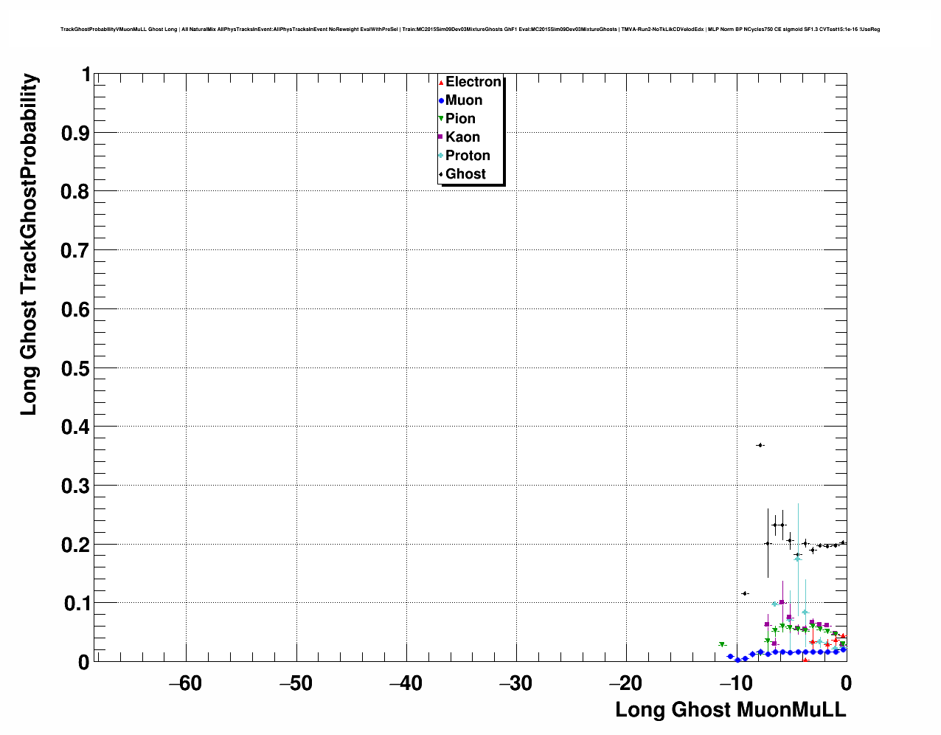This screenshot has width=941, height=735.
Task: Click the Electron label in the legend
Action: [x=473, y=82]
